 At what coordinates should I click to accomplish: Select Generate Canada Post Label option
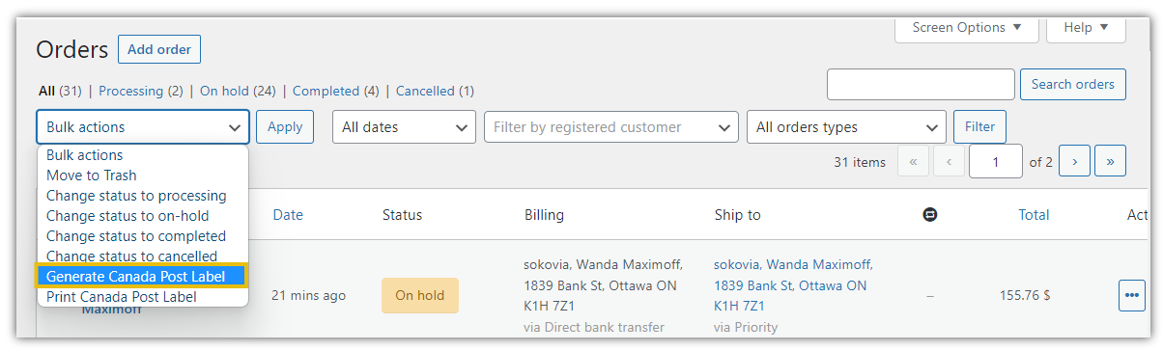click(141, 277)
